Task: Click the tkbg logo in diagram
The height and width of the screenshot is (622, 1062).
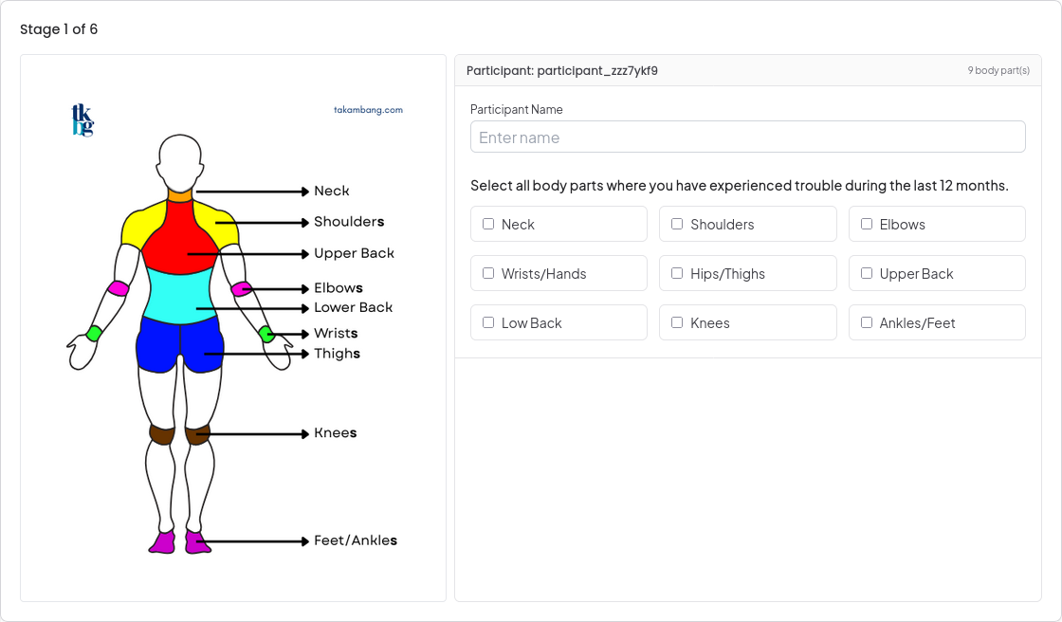Action: pos(82,119)
